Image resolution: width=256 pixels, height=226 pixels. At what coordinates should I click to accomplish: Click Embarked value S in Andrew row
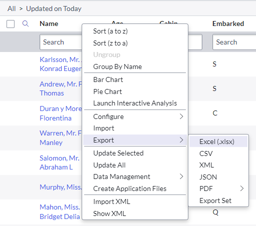(214, 88)
